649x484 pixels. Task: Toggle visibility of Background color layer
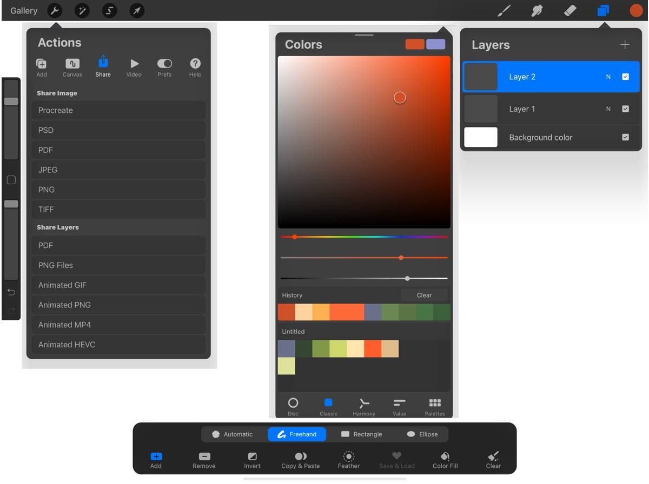point(626,137)
